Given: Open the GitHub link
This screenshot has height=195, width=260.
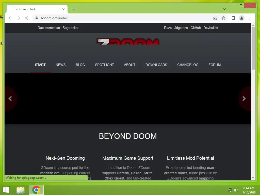Looking at the screenshot, I should pos(196,28).
